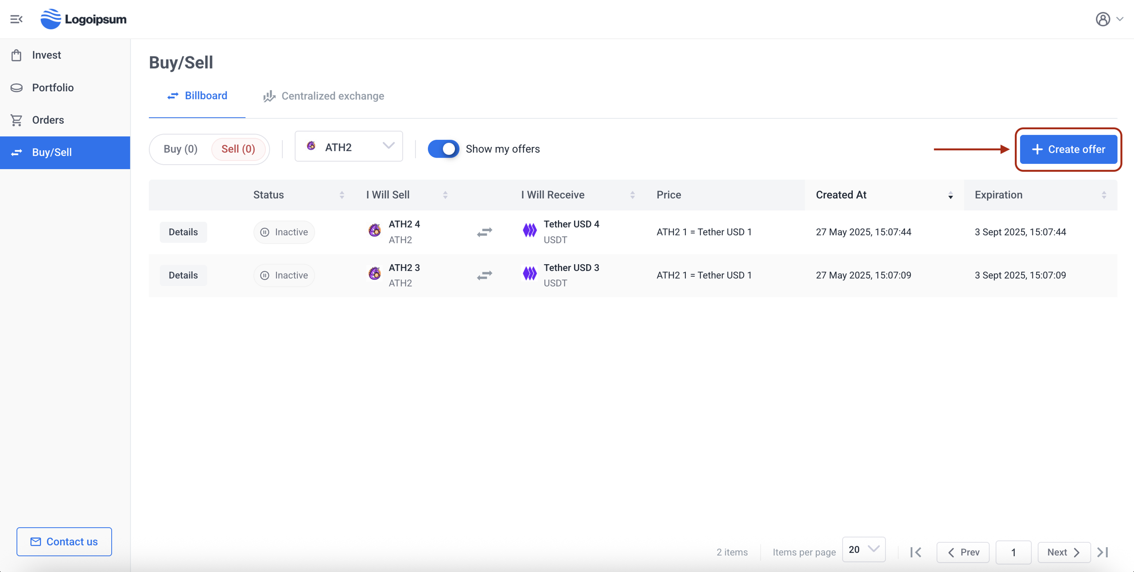Click the Tether USD 3 token icon
Viewport: 1134px width, 572px height.
529,274
